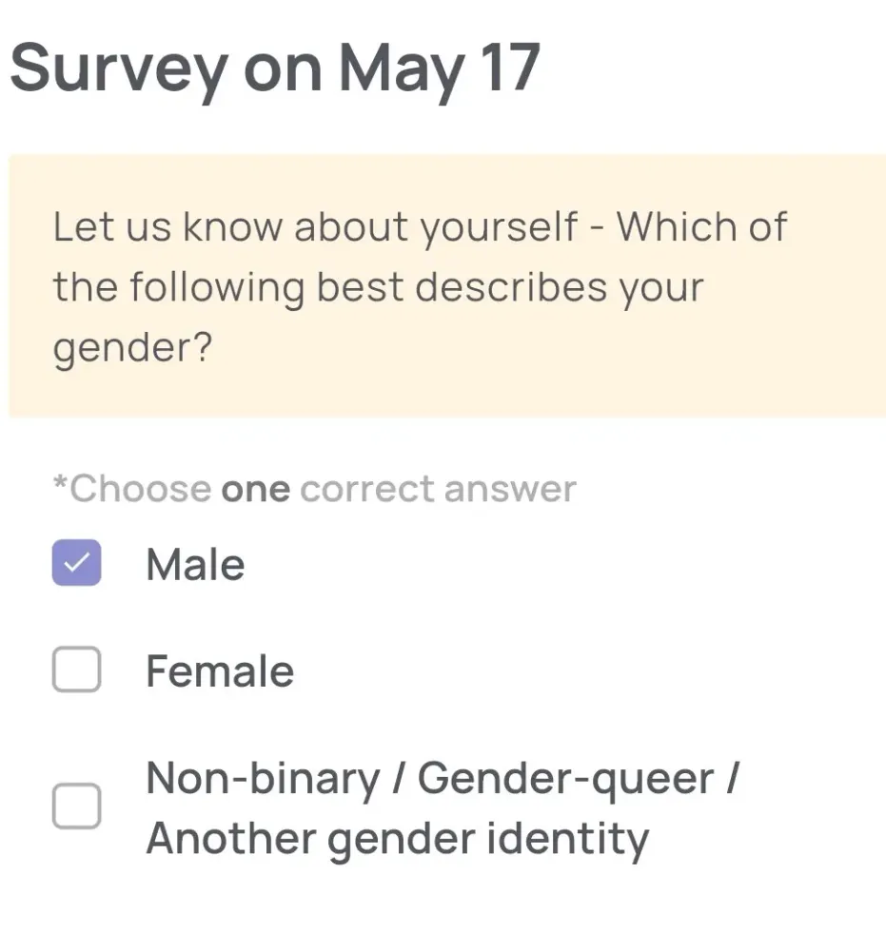Choose the "Female" option label
The image size is (886, 951).
coord(220,671)
